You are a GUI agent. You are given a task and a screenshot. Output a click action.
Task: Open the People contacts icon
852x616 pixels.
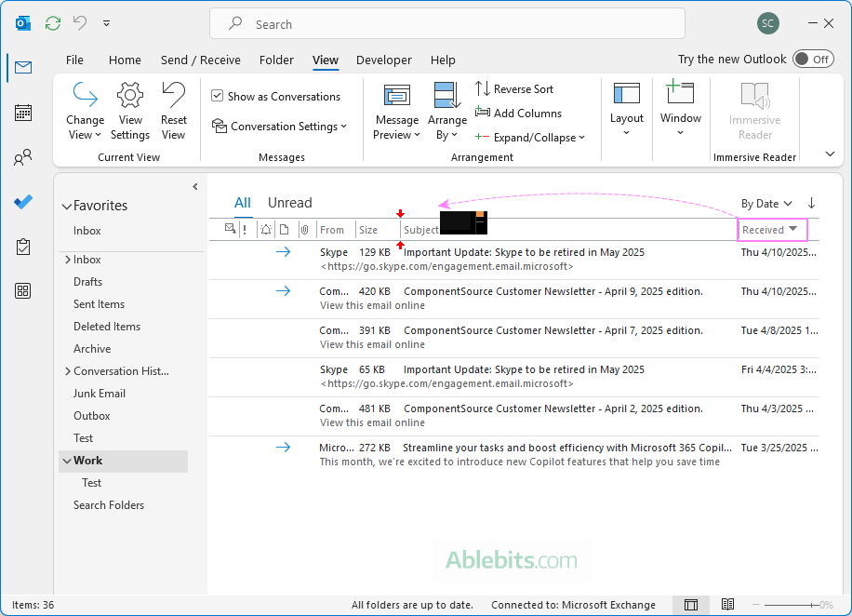pos(23,157)
